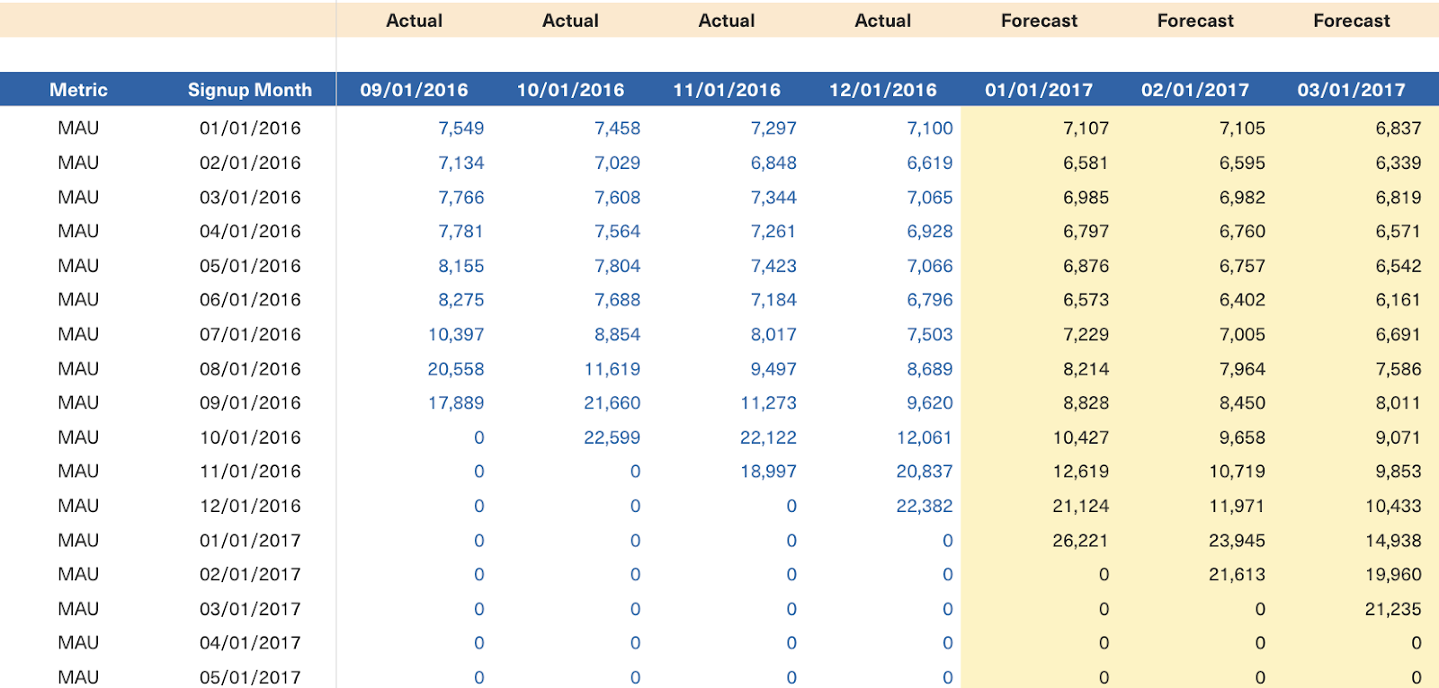Screen dimensions: 1439x688
Task: Select cell value 6,619
Action: point(930,163)
